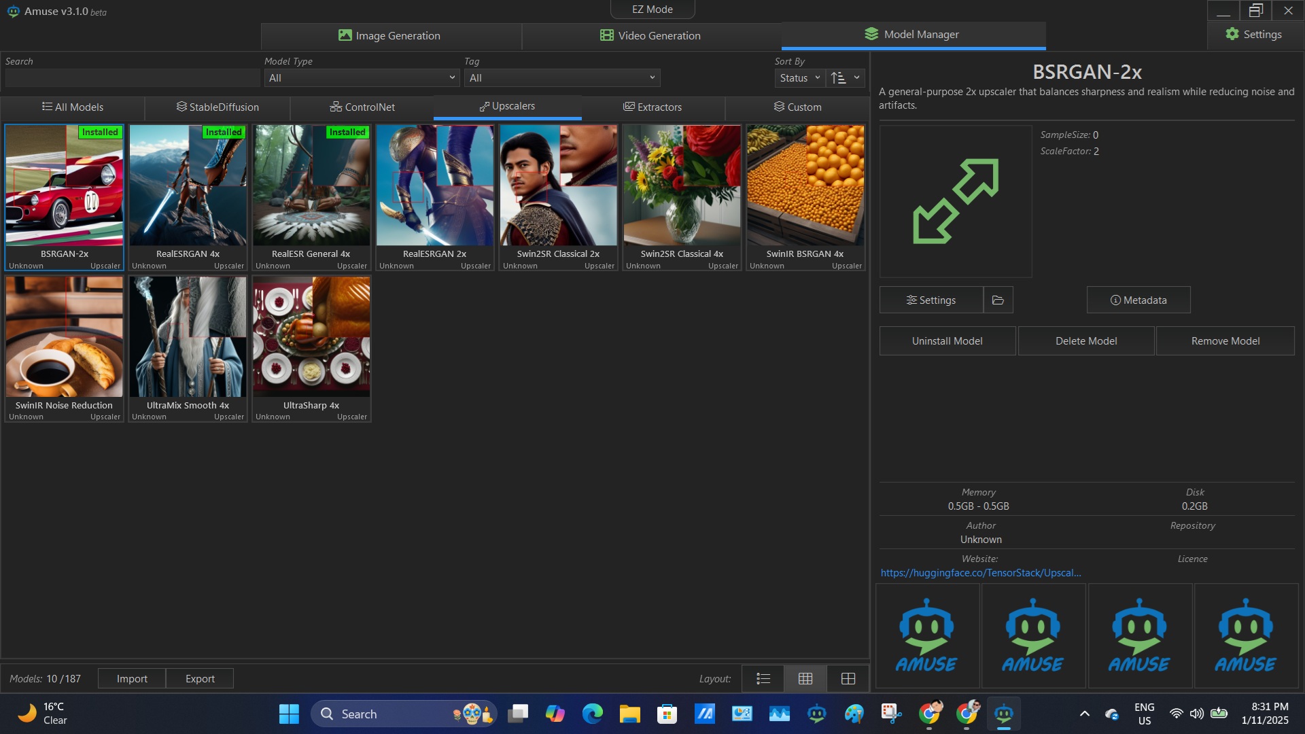The image size is (1305, 734).
Task: Select the UltraSharp 4x model thumbnail
Action: pos(311,337)
